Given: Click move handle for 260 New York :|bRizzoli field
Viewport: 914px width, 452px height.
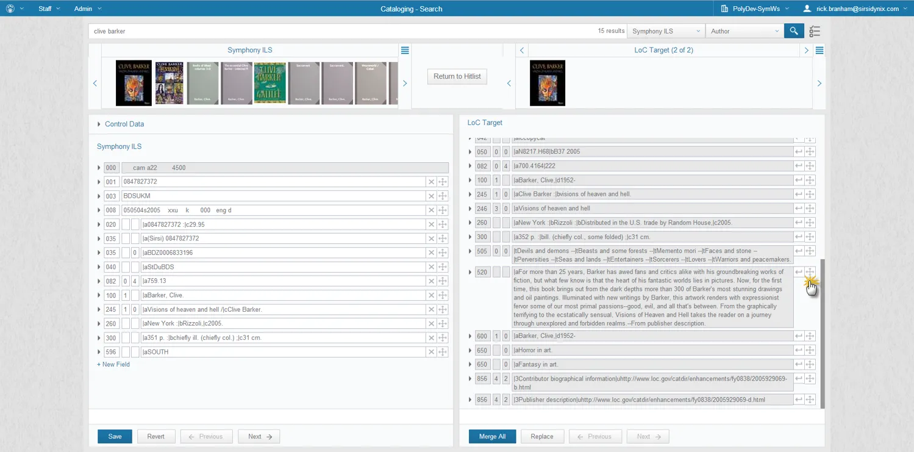Looking at the screenshot, I should click(x=443, y=323).
